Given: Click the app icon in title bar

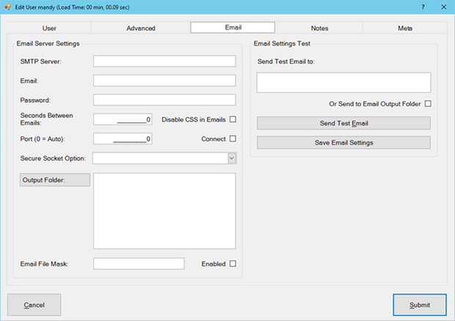Looking at the screenshot, I should [7, 7].
